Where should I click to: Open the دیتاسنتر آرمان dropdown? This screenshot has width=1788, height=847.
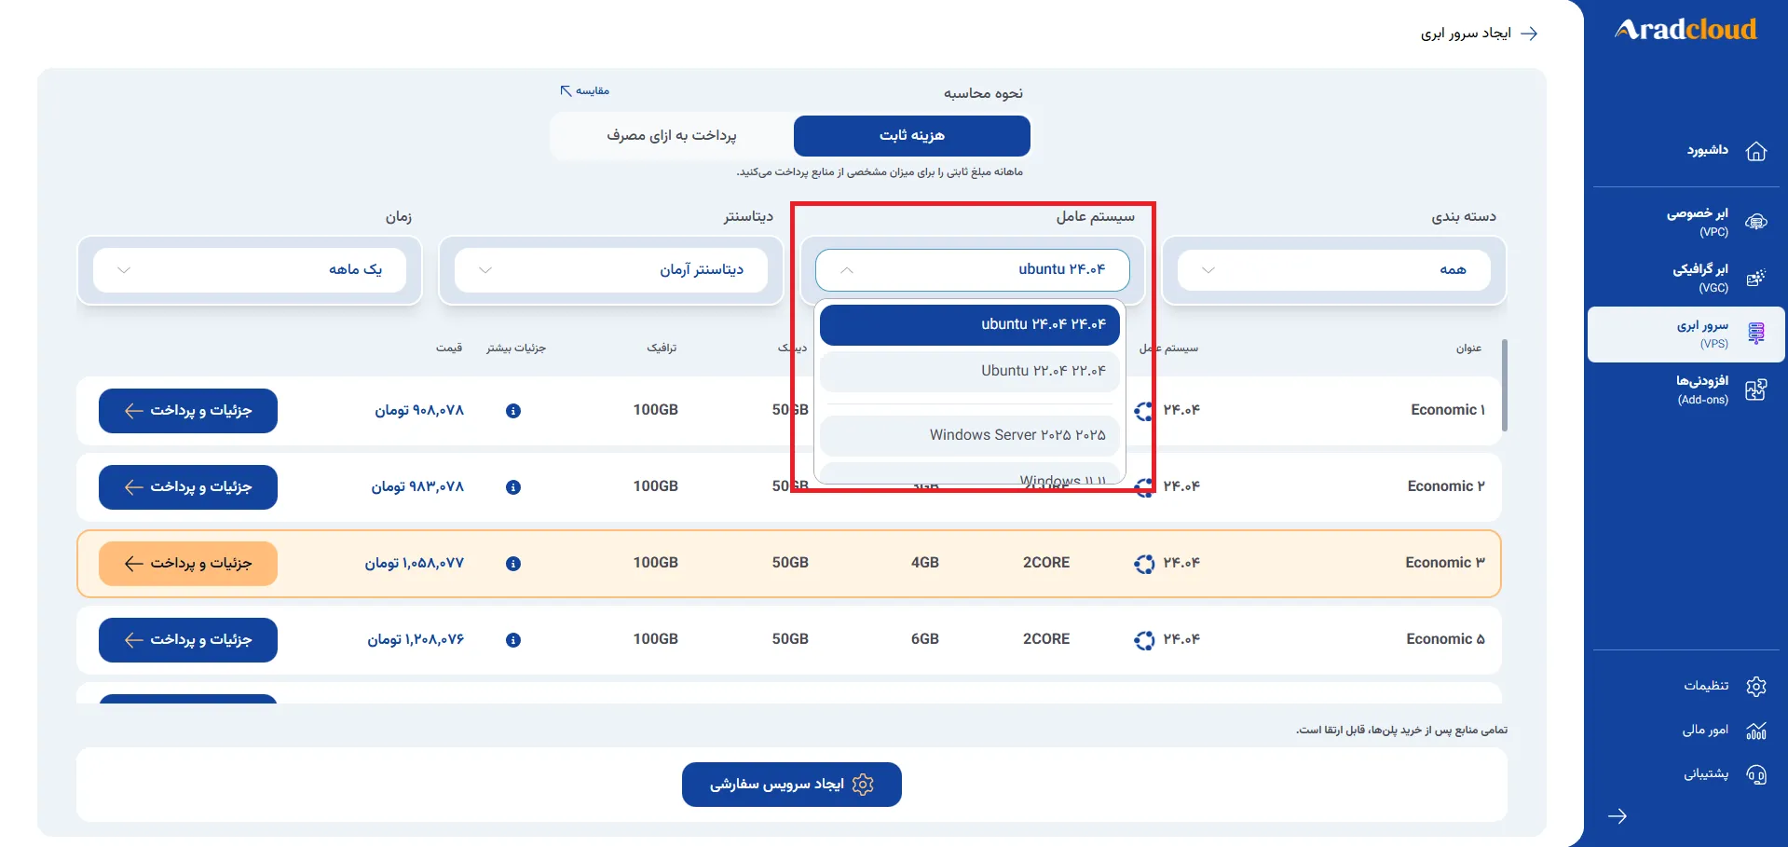(611, 270)
